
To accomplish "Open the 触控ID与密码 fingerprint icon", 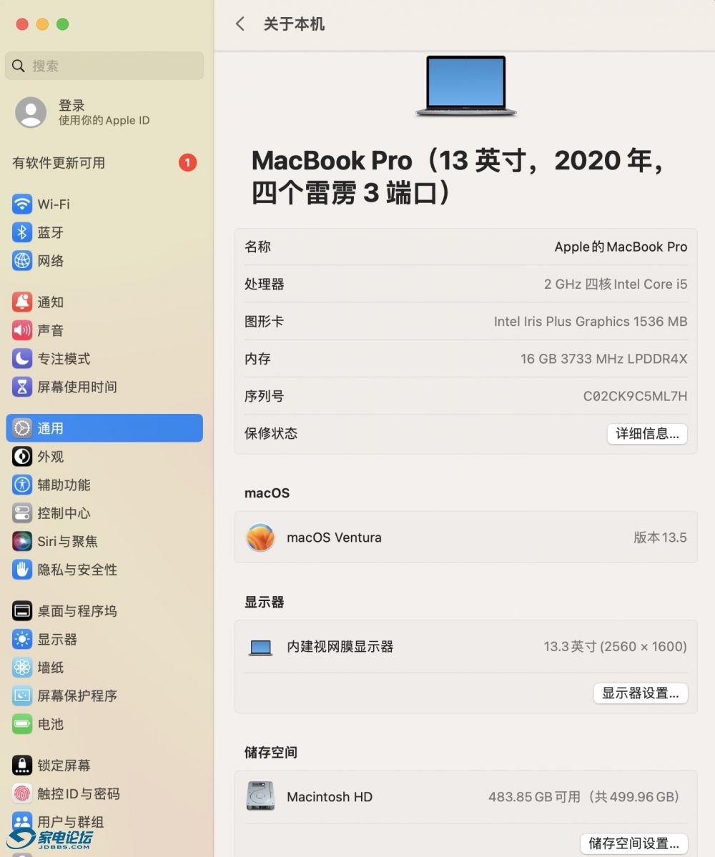I will 22,793.
